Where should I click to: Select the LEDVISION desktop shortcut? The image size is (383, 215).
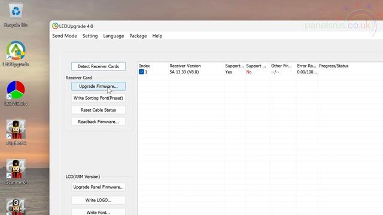[x=16, y=93]
